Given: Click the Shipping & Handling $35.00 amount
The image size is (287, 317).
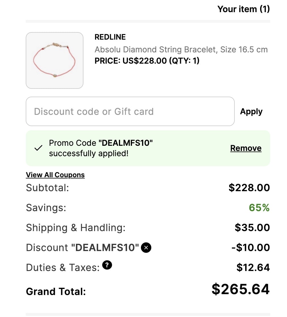Looking at the screenshot, I should pos(252,228).
